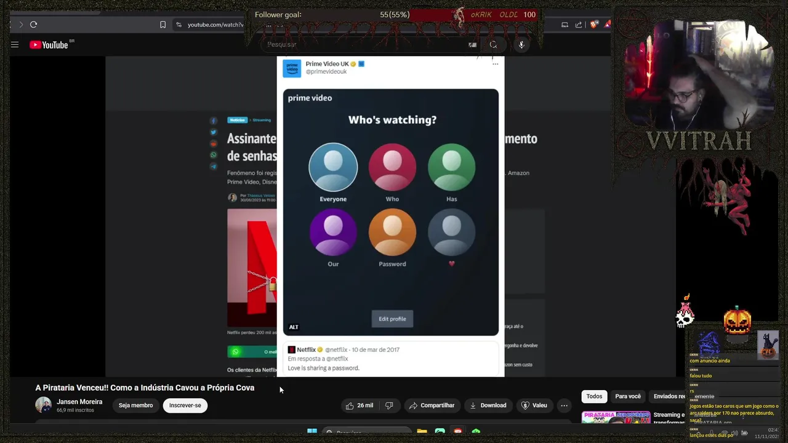This screenshot has height=443, width=788.
Task: Select the Who profile avatar
Action: coord(392,167)
